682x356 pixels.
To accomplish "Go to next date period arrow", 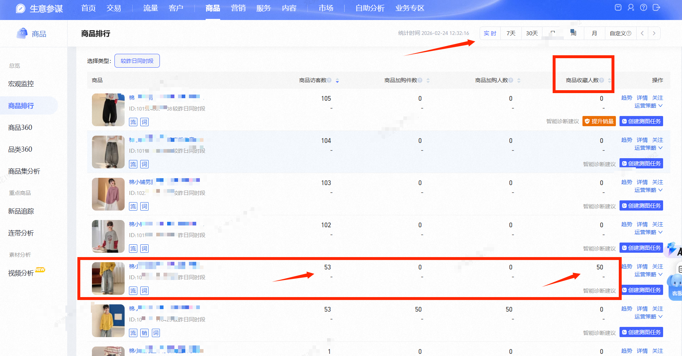I will (654, 33).
